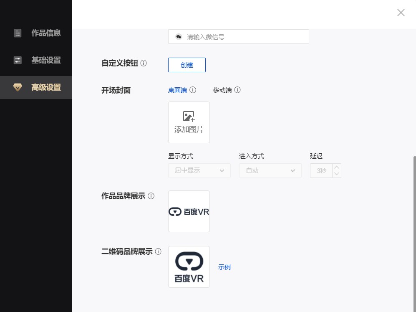
Task: Show info tooltip next to 移动端
Action: pos(237,90)
